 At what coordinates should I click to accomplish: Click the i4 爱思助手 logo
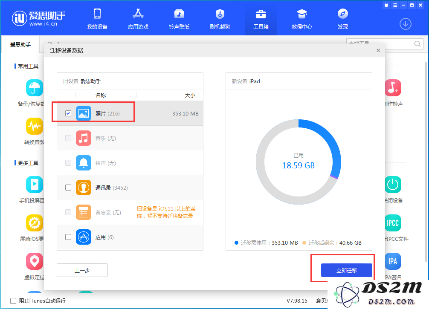(38, 18)
